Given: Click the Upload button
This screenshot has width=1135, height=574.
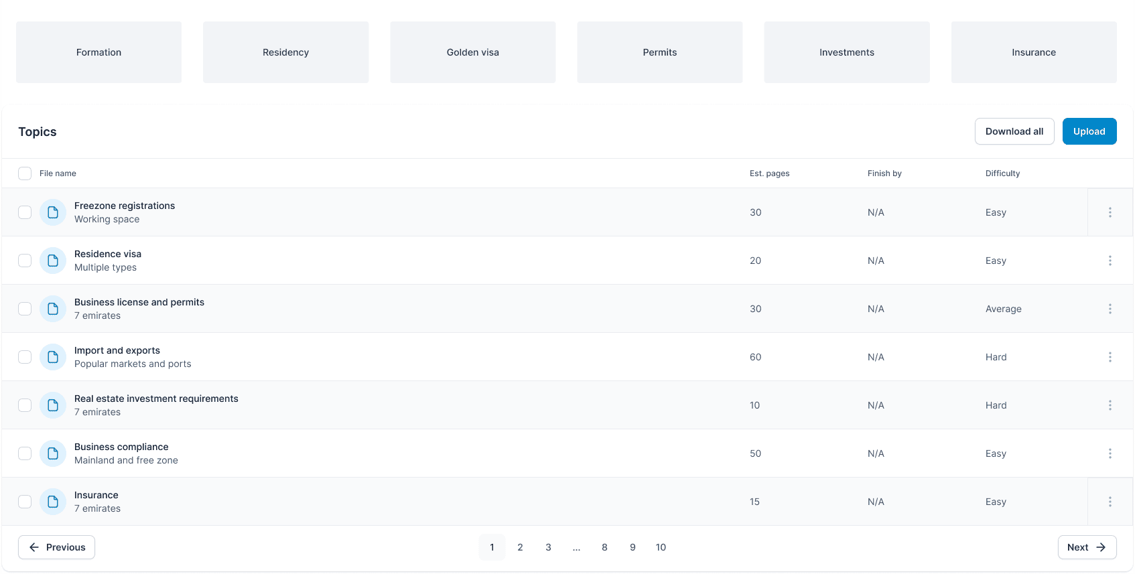Looking at the screenshot, I should pyautogui.click(x=1089, y=131).
